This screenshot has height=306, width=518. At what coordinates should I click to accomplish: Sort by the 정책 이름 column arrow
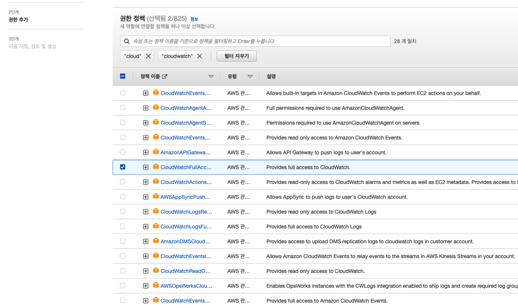pos(211,76)
